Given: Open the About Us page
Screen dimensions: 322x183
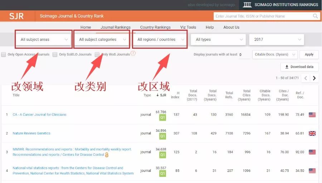Looking at the screenshot, I should (231, 27).
